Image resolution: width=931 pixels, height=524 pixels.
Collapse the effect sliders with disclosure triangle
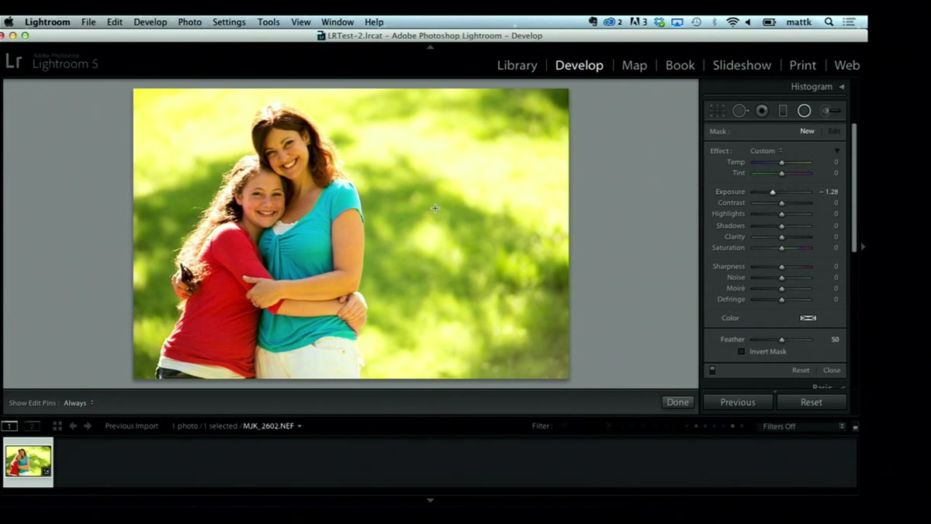[x=837, y=151]
